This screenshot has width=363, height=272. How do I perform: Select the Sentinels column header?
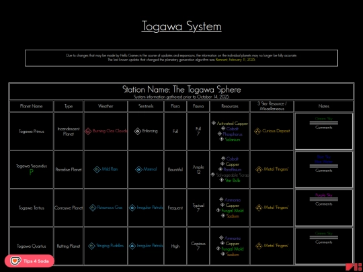[146, 106]
